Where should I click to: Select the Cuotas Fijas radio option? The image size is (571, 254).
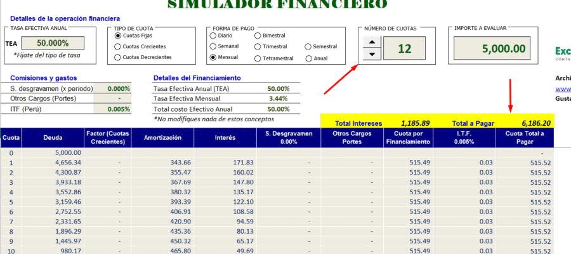click(x=118, y=36)
